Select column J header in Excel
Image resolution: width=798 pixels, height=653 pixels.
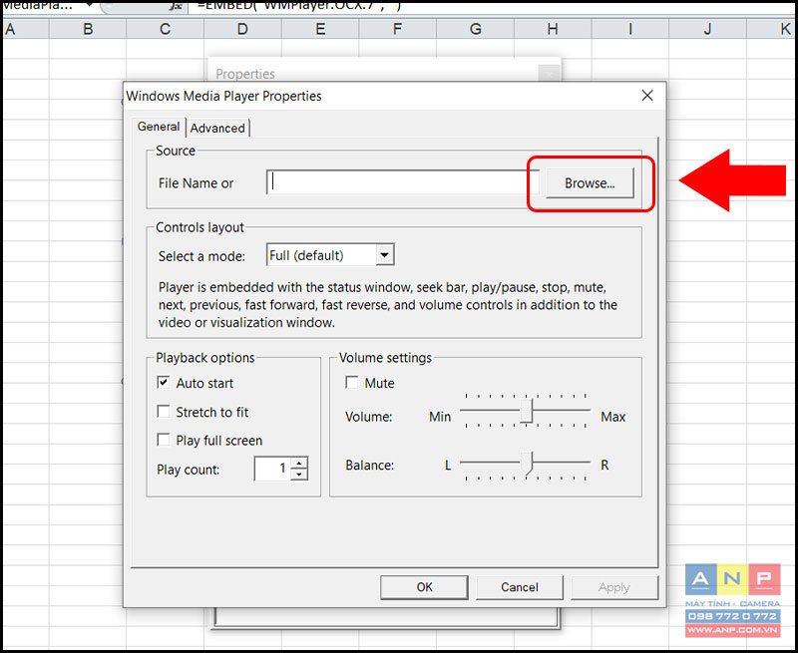pyautogui.click(x=707, y=29)
